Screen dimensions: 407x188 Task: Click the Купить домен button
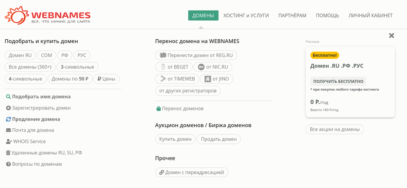[175, 139]
